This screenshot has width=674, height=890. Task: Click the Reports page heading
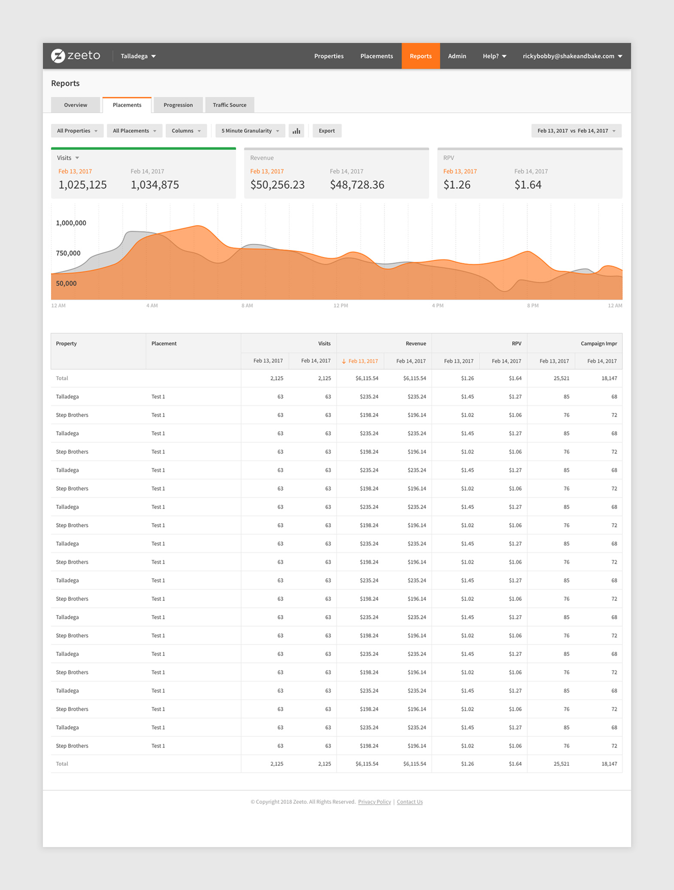[65, 83]
